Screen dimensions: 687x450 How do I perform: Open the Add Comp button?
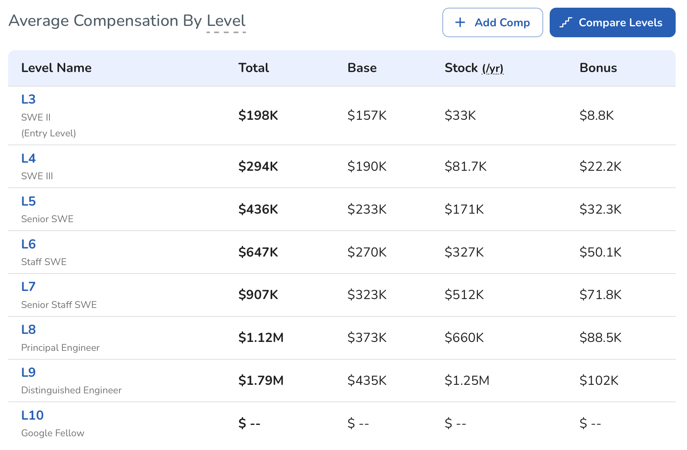coord(493,23)
